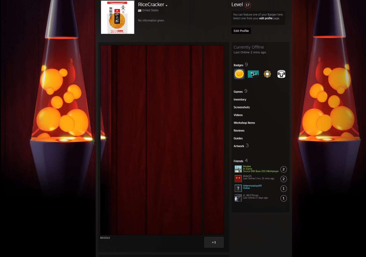This screenshot has width=366, height=257.
Task: Open the Artwork section
Action: [239, 146]
